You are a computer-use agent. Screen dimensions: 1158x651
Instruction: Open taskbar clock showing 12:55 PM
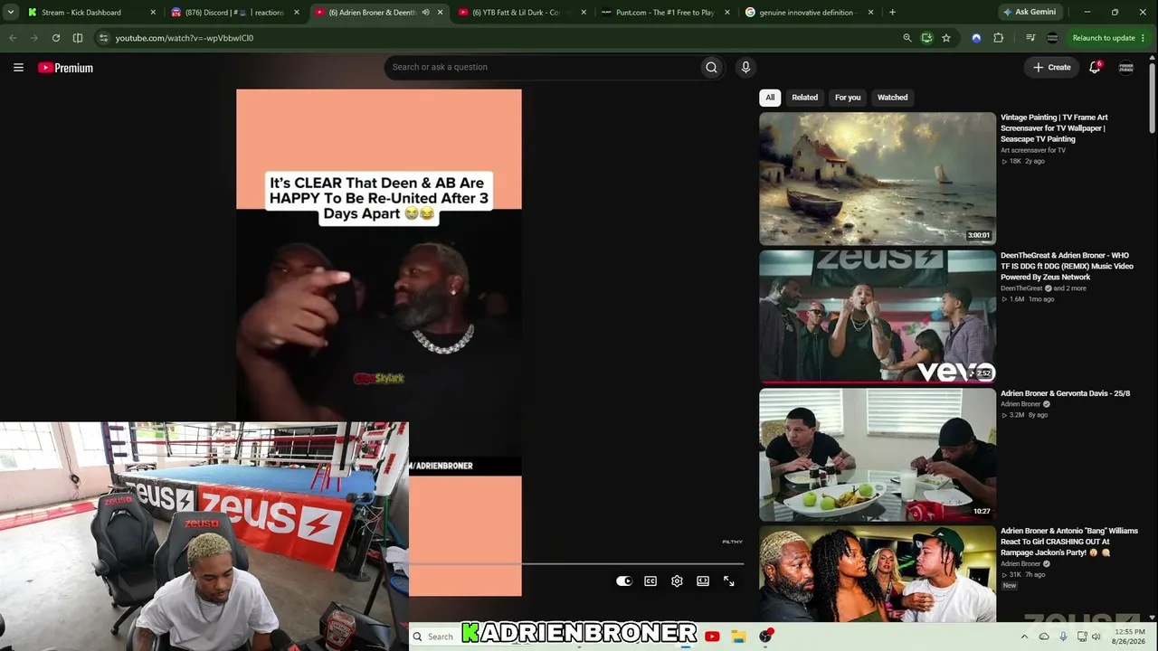pos(1130,637)
